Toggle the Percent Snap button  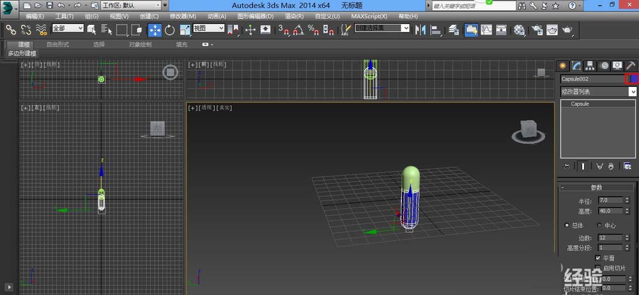point(313,30)
